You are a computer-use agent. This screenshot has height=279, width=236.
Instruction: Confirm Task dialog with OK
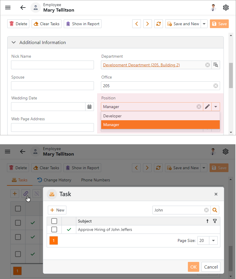[193, 267]
